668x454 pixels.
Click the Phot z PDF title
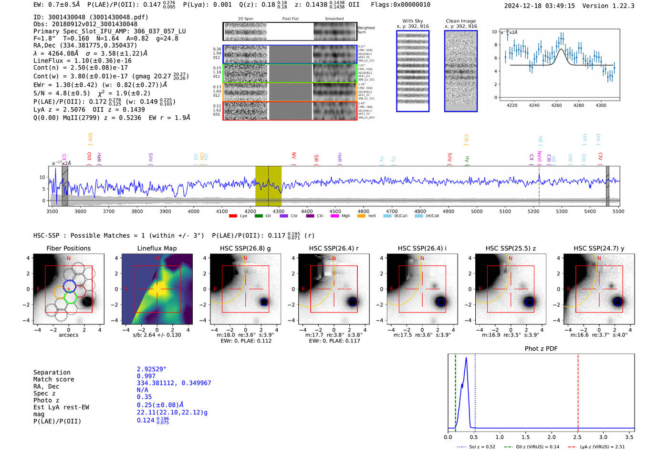click(541, 349)
